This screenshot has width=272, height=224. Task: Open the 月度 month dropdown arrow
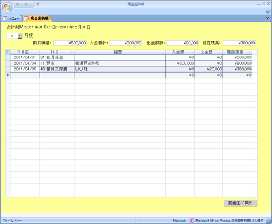[x=20, y=36]
